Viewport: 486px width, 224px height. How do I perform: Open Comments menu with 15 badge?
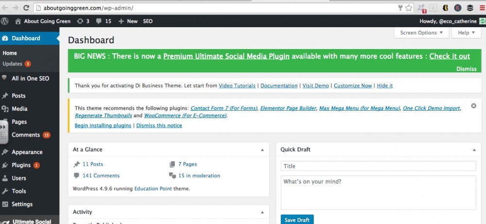[x=31, y=135]
